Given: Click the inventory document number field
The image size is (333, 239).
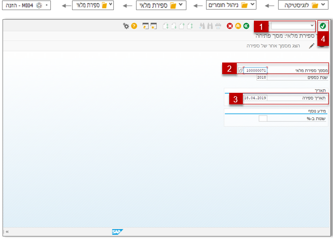Looking at the screenshot, I should point(255,71).
